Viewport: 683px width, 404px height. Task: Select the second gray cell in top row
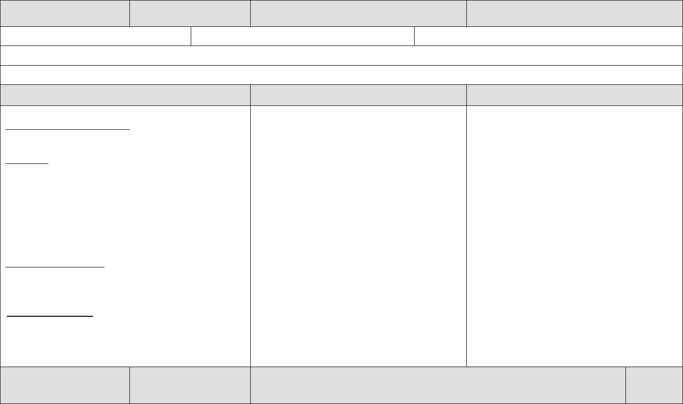(x=190, y=13)
